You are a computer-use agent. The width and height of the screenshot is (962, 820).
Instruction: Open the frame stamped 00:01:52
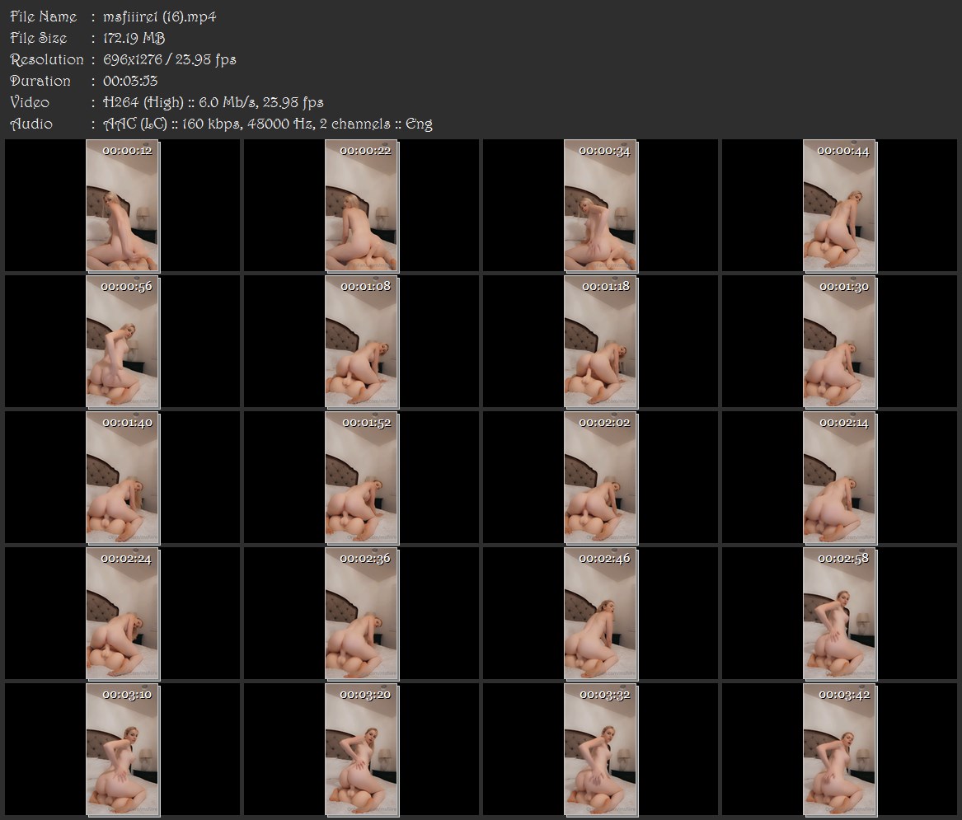point(362,478)
